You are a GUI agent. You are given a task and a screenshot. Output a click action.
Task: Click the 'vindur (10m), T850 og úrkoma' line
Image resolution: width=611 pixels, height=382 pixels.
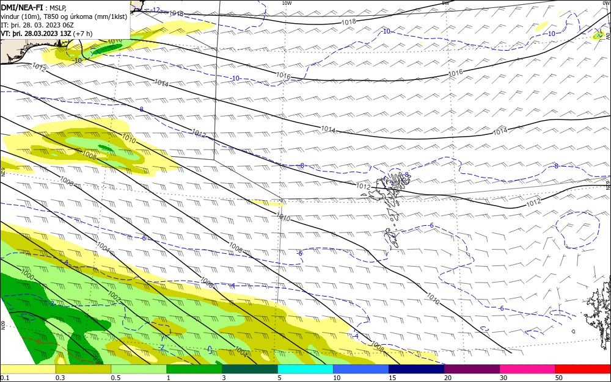tap(64, 16)
